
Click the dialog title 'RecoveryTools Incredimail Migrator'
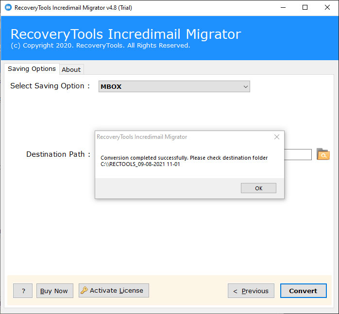coord(142,137)
